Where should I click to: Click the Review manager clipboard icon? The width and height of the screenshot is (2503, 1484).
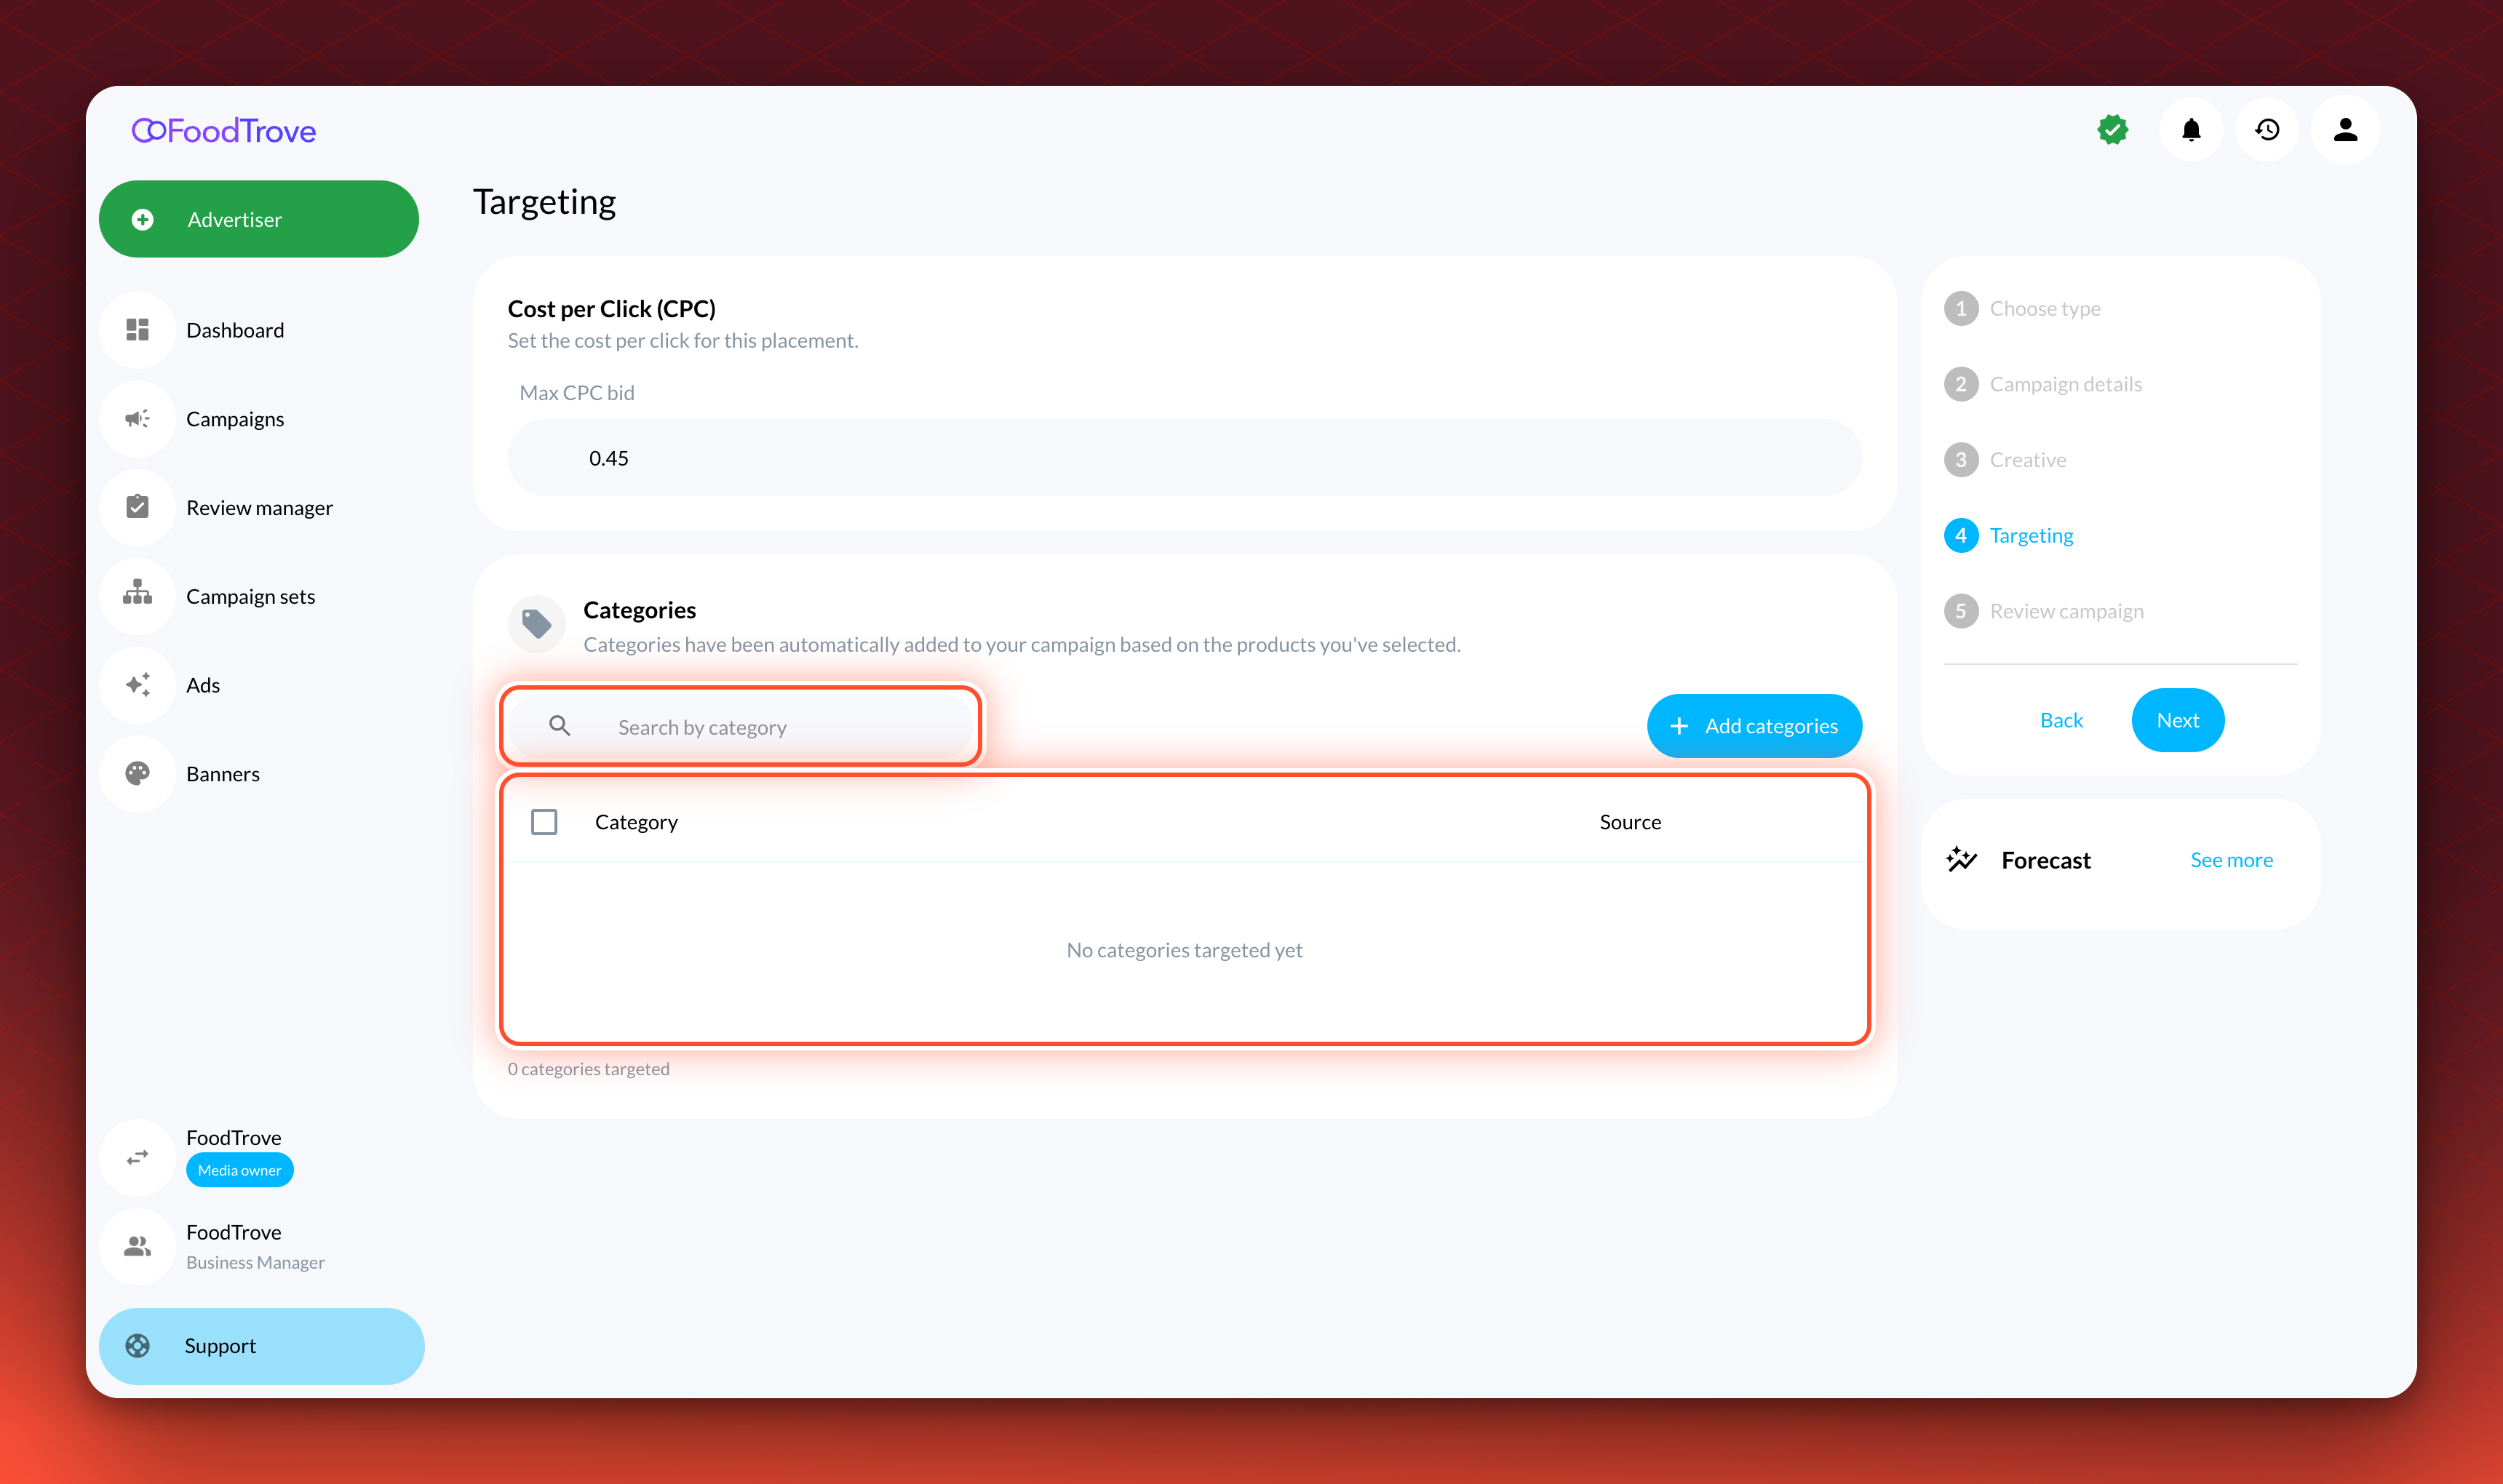(138, 507)
